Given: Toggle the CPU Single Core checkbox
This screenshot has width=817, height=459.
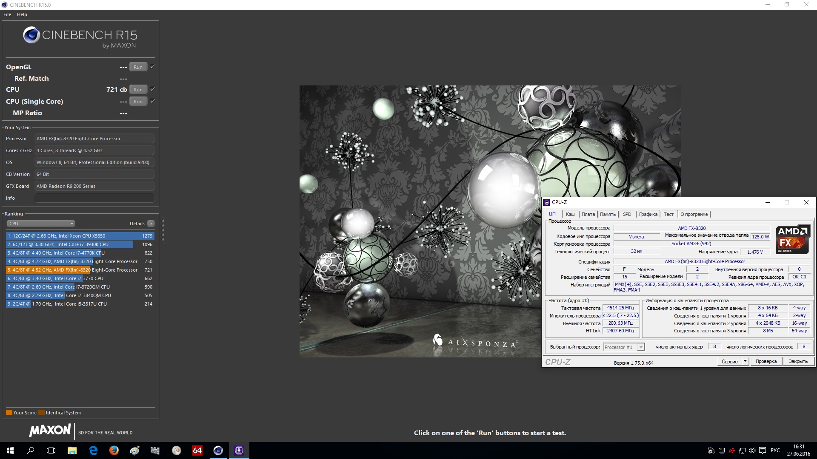Looking at the screenshot, I should [x=152, y=101].
